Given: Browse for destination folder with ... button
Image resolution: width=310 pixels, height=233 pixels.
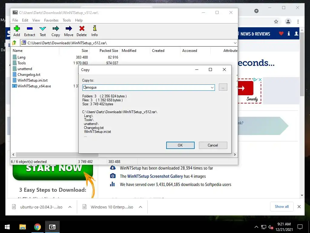Looking at the screenshot, I should click(223, 87).
